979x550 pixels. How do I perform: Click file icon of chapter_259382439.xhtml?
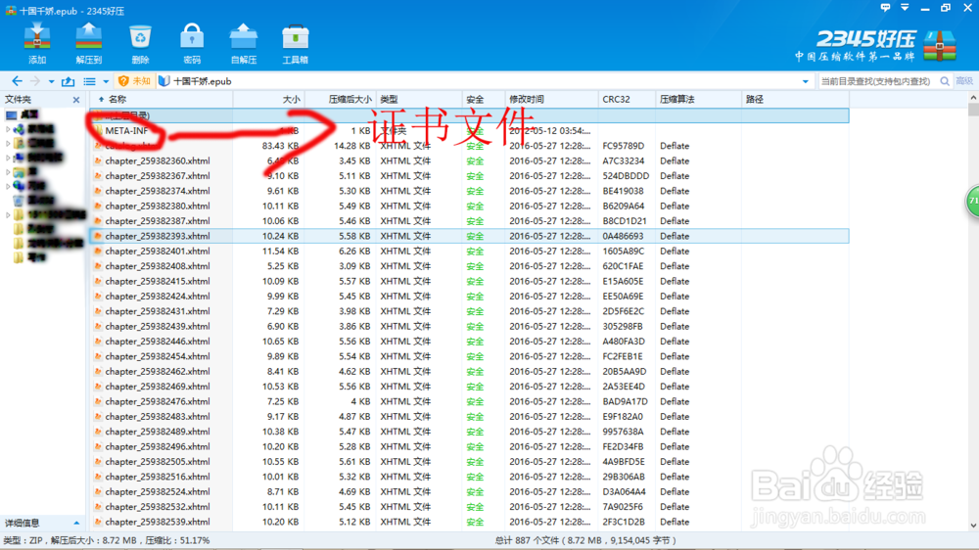[x=98, y=326]
